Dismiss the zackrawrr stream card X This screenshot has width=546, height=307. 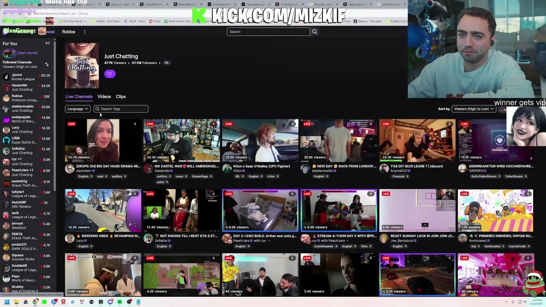pyautogui.click(x=135, y=124)
